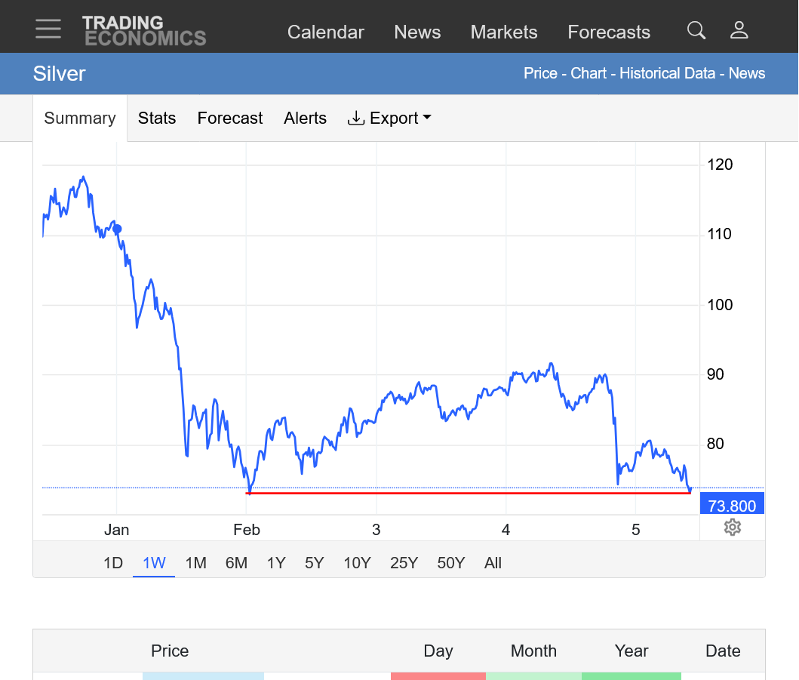Click the chart data point marker near Jan

point(117,229)
